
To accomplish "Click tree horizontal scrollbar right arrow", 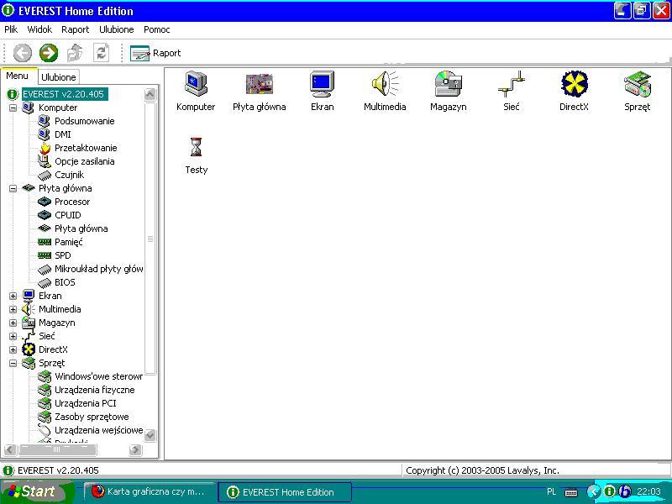I will pos(135,449).
